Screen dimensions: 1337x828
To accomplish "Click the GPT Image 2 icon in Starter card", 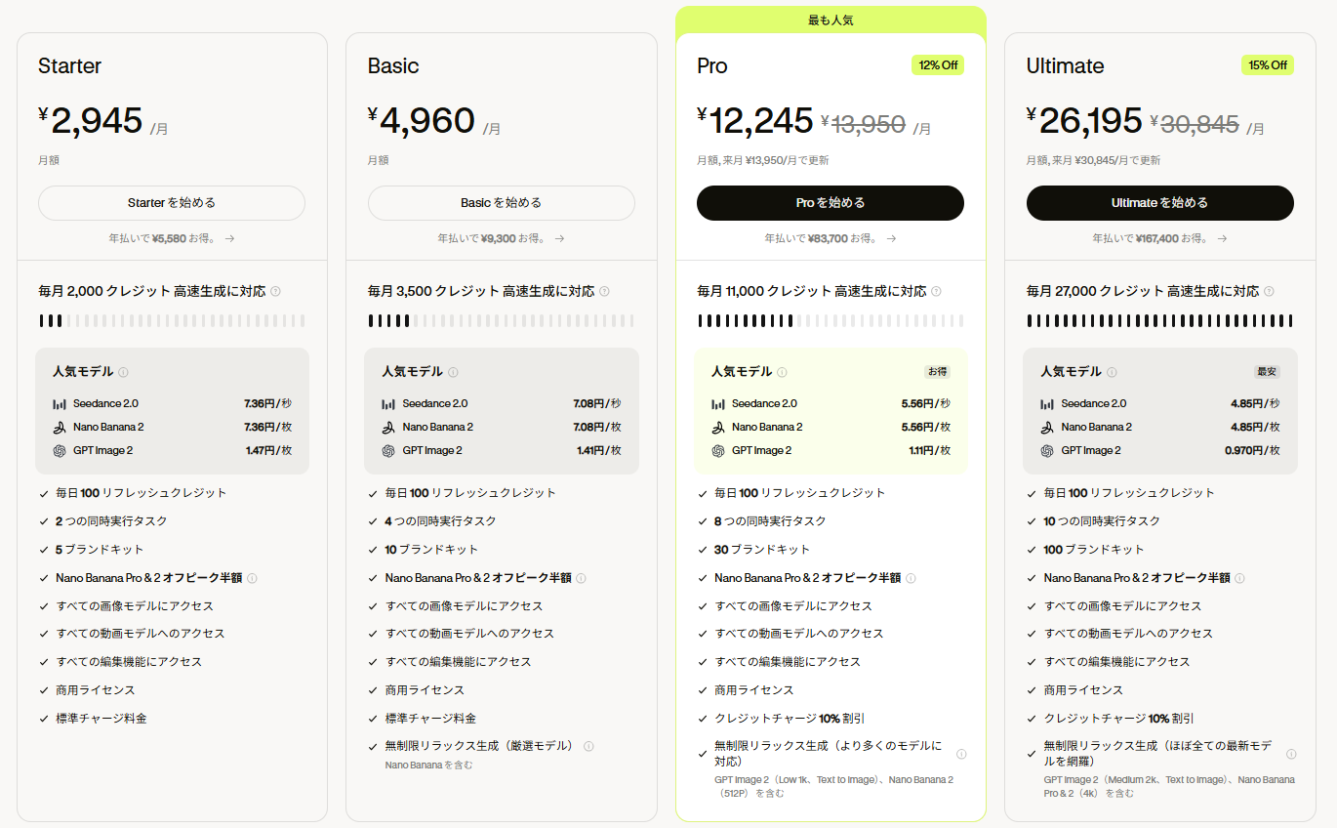I will tap(60, 450).
